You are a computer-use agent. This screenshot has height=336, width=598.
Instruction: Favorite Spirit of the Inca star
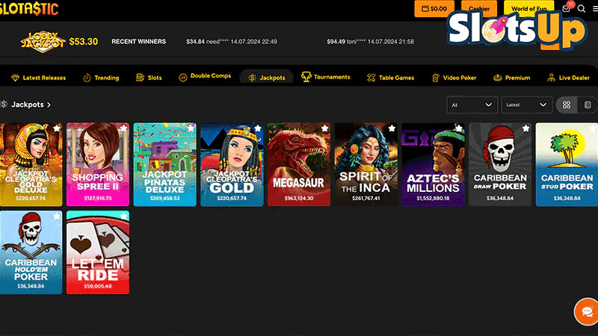pos(392,128)
